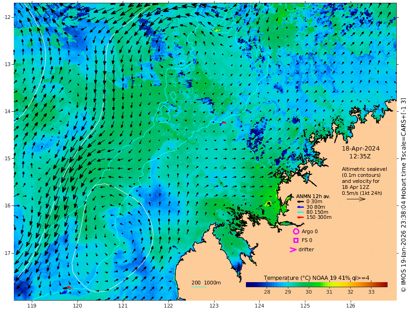Click the magenta Argo circle legend icon

[x=296, y=231]
